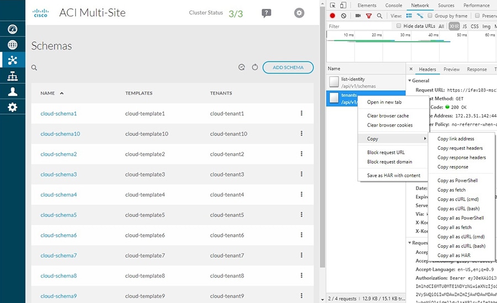The width and height of the screenshot is (497, 303).
Task: Open the Tenants hierarchy icon in sidebar
Action: pos(12,76)
